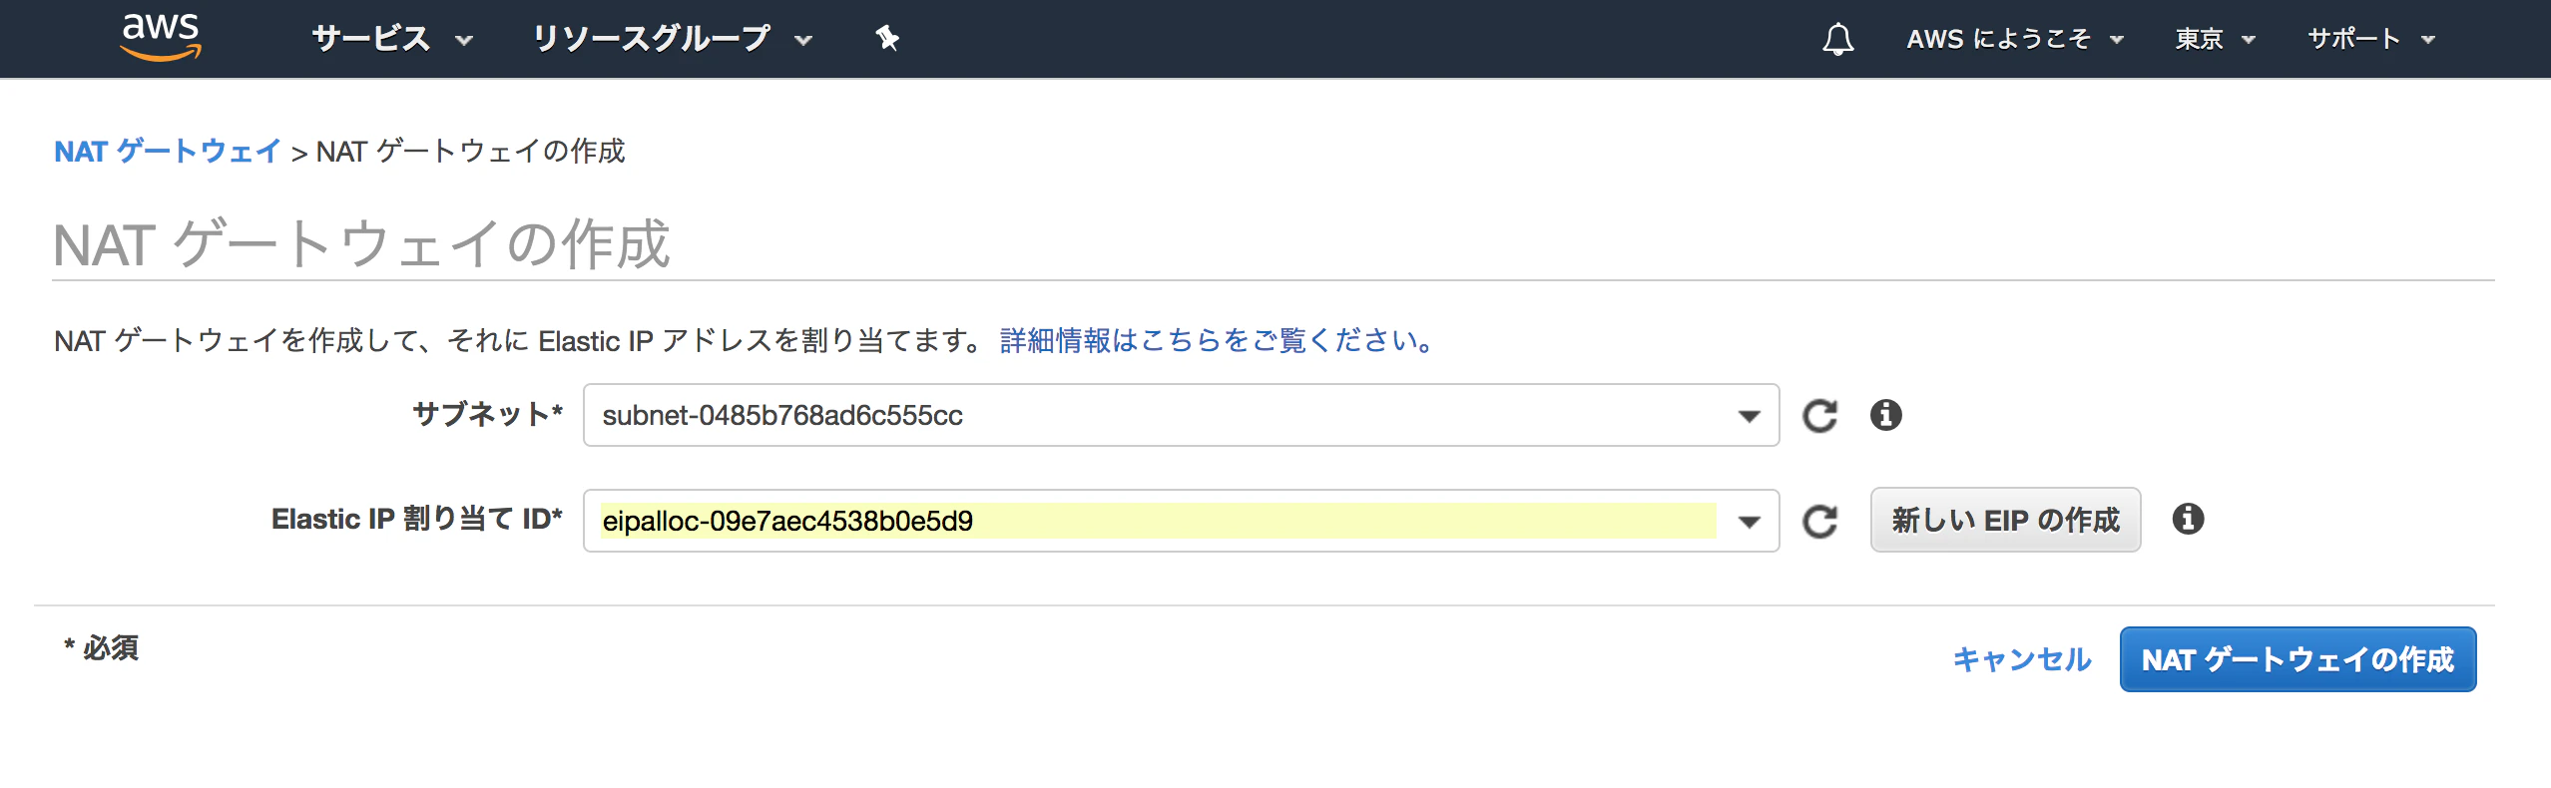The height and width of the screenshot is (788, 2551).
Task: Click the info icon next to subnet refresh
Action: 1886,416
